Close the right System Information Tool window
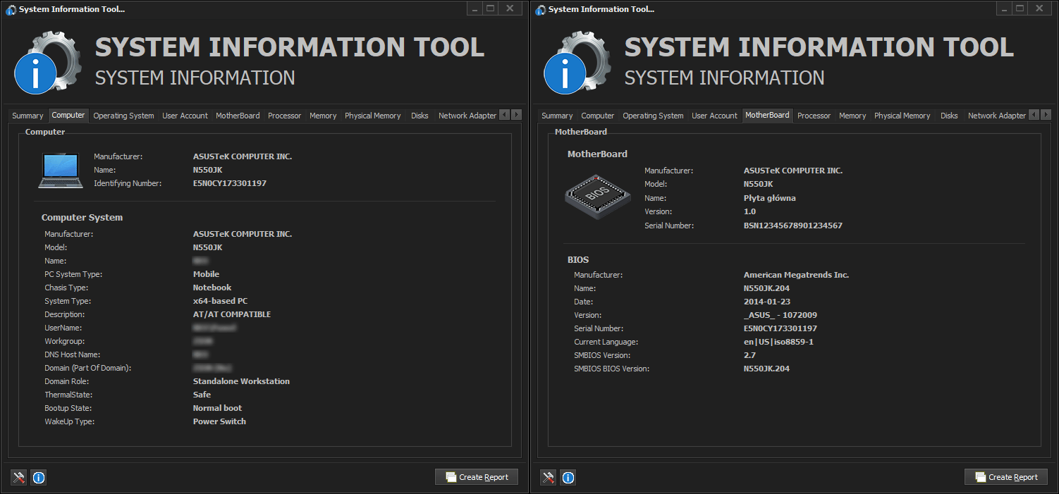 click(x=1039, y=8)
